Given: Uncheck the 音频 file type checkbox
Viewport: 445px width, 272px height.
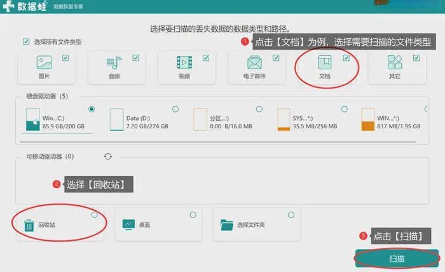Looking at the screenshot, I should [135, 58].
